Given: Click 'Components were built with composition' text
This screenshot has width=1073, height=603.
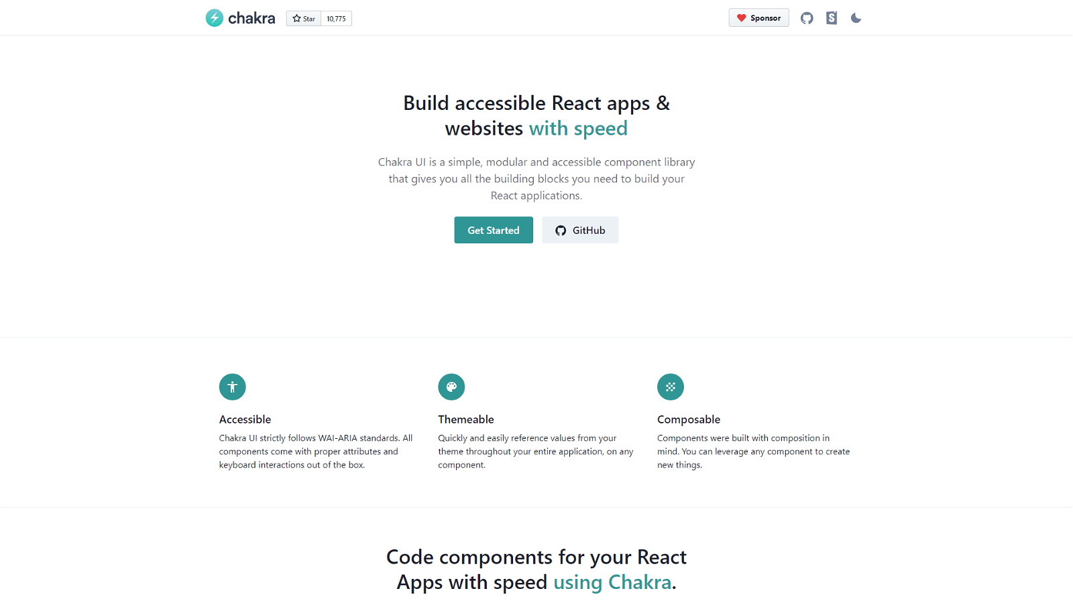Looking at the screenshot, I should coord(753,452).
